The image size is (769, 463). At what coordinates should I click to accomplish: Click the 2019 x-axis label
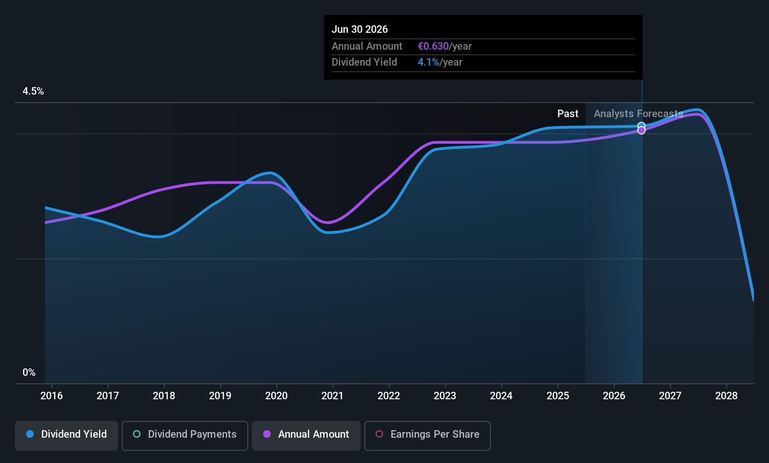tap(220, 396)
